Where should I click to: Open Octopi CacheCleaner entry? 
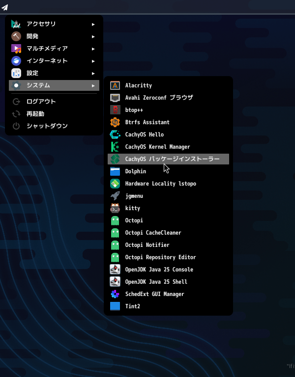168,233
